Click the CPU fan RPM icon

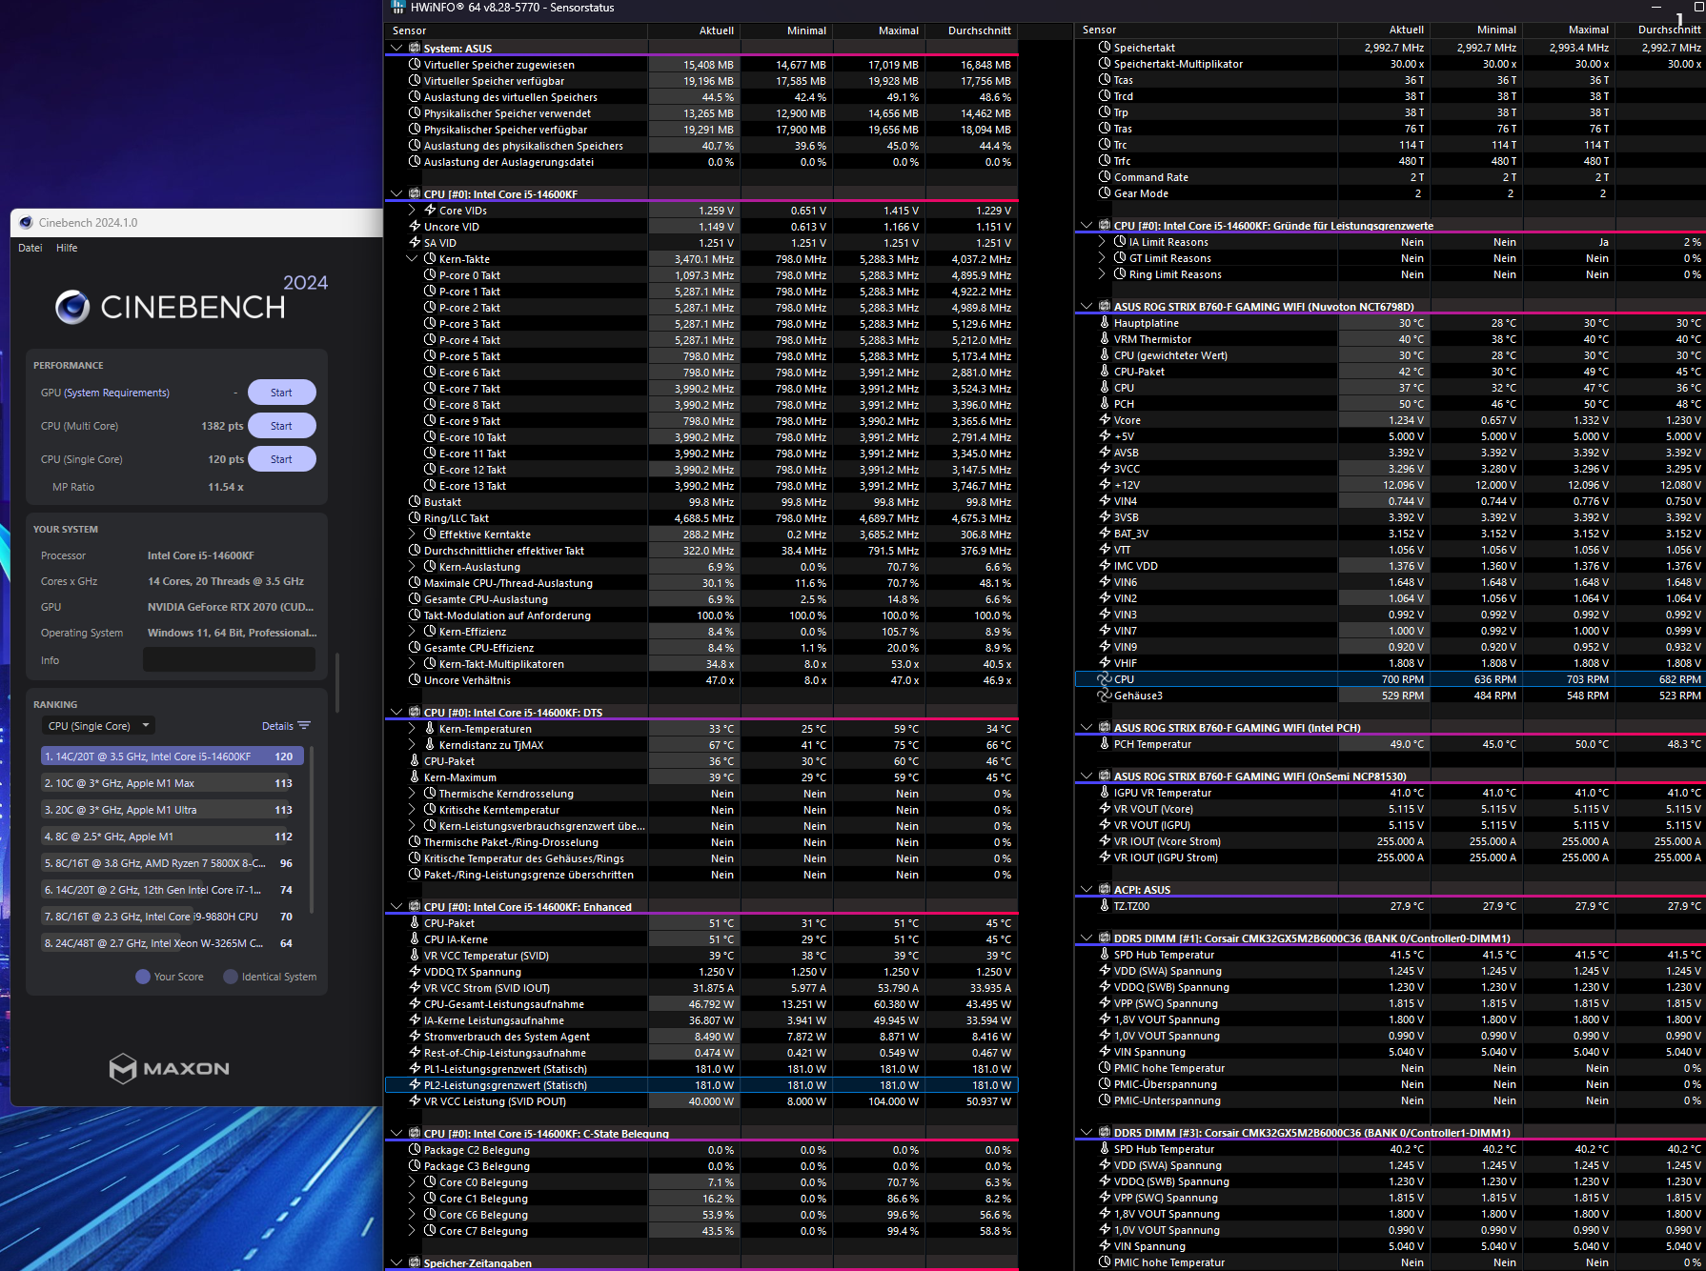1105,679
